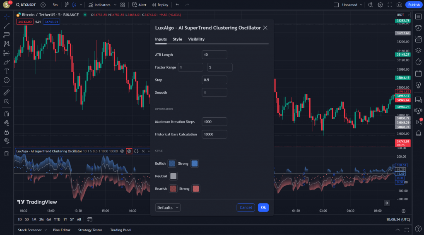Image resolution: width=424 pixels, height=235 pixels.
Task: Confirm settings with Ok
Action: coord(263,207)
